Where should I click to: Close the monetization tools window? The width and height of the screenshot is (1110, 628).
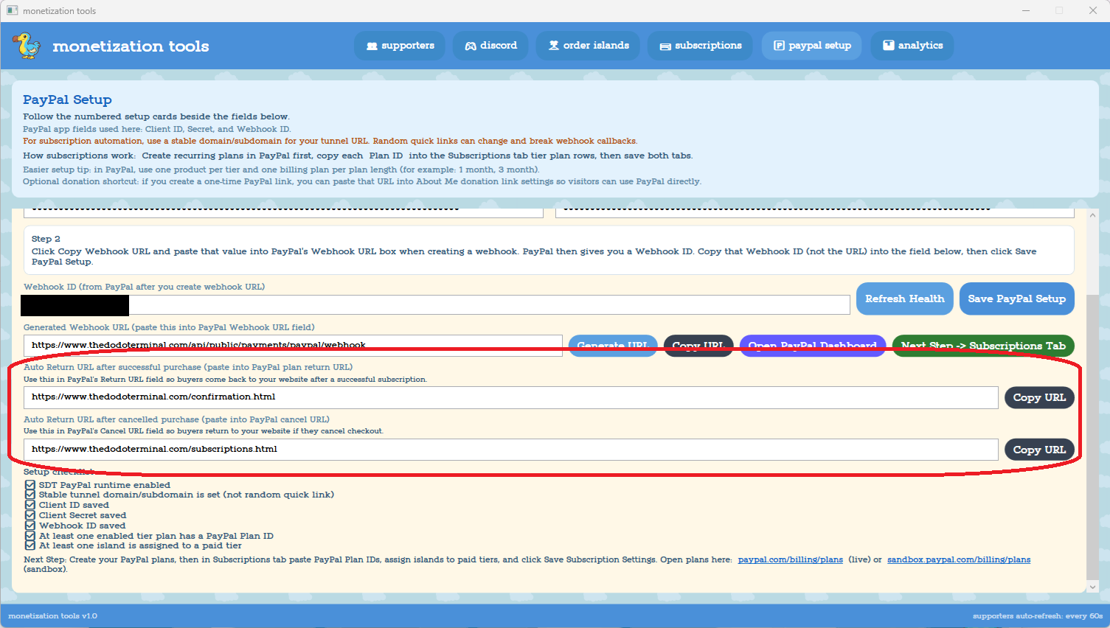[x=1093, y=10]
